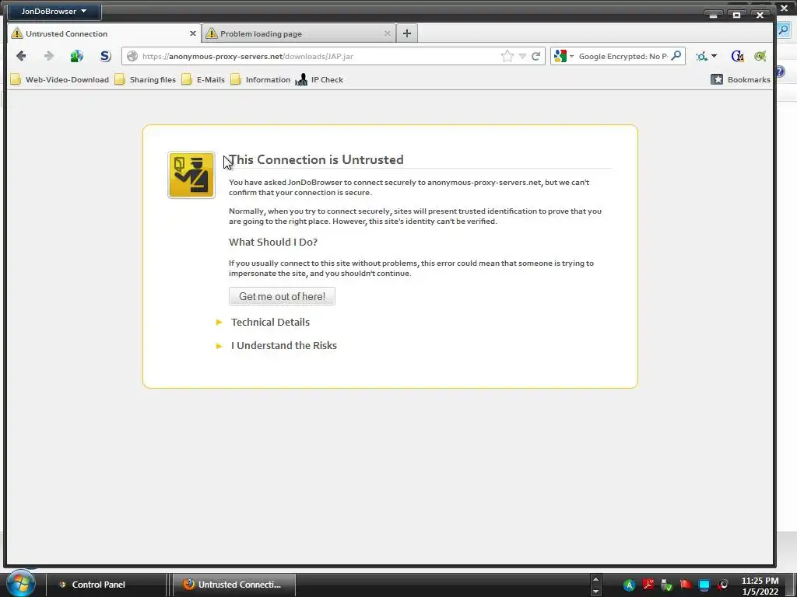Click the blue A system tray icon

[x=629, y=585]
